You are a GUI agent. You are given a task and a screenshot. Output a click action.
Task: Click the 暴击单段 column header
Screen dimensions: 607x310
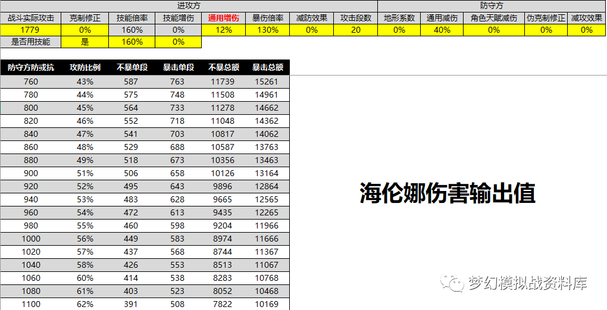(x=179, y=67)
